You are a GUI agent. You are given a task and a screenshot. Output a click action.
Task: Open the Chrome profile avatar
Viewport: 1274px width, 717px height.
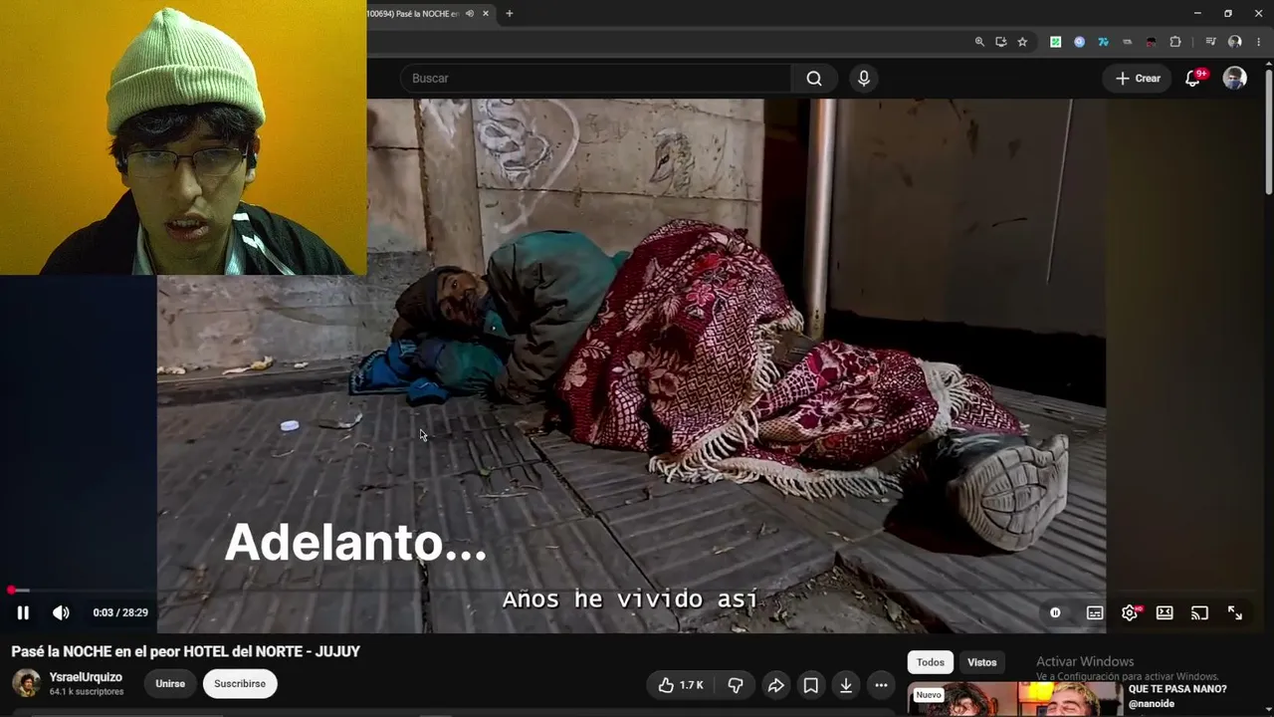pyautogui.click(x=1235, y=42)
